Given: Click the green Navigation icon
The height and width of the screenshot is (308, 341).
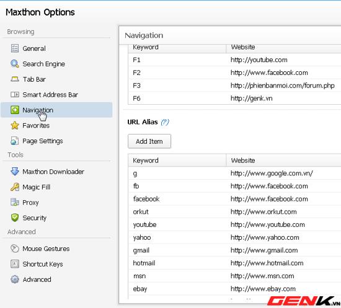Looking at the screenshot, I should (x=15, y=110).
